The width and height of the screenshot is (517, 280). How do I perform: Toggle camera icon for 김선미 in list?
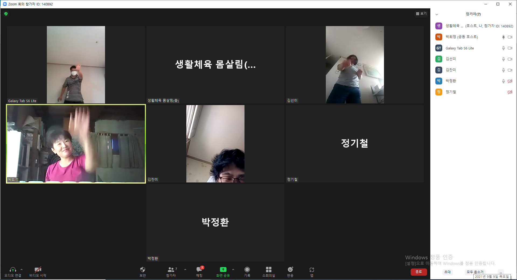point(510,59)
